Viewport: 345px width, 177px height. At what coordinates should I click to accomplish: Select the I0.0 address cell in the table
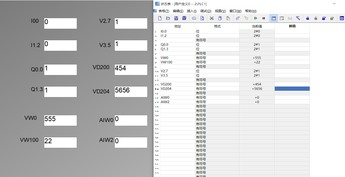point(178,31)
